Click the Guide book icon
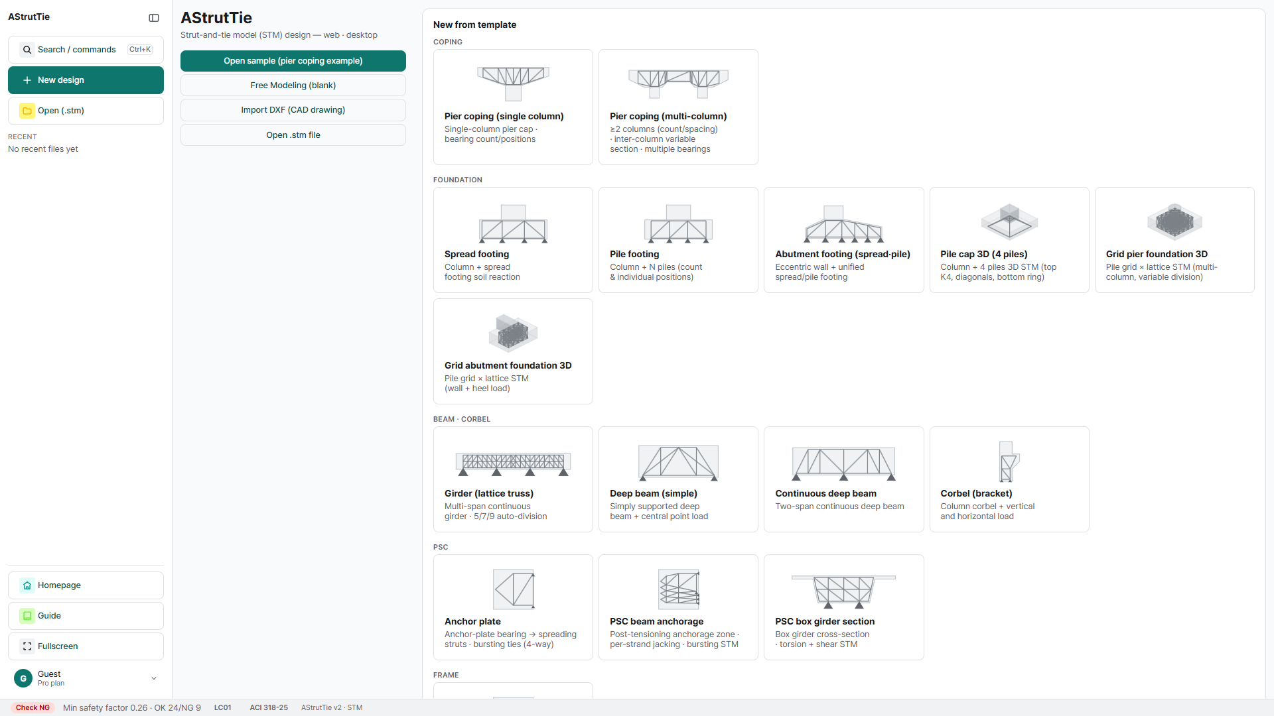The image size is (1274, 716). (27, 616)
